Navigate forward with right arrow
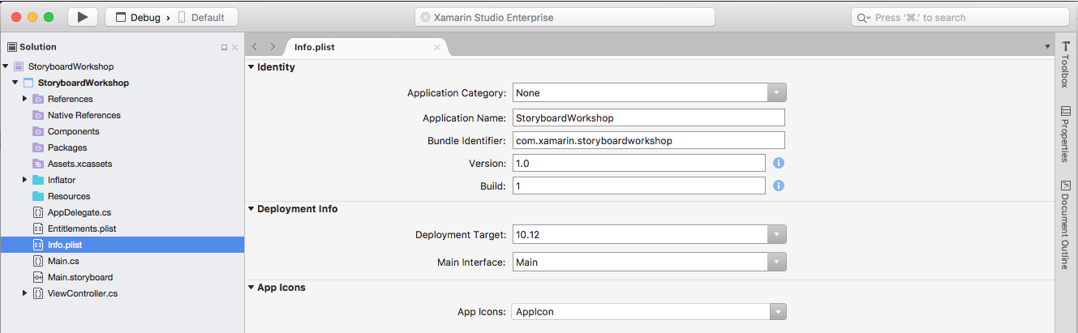Image resolution: width=1078 pixels, height=333 pixels. click(x=273, y=47)
